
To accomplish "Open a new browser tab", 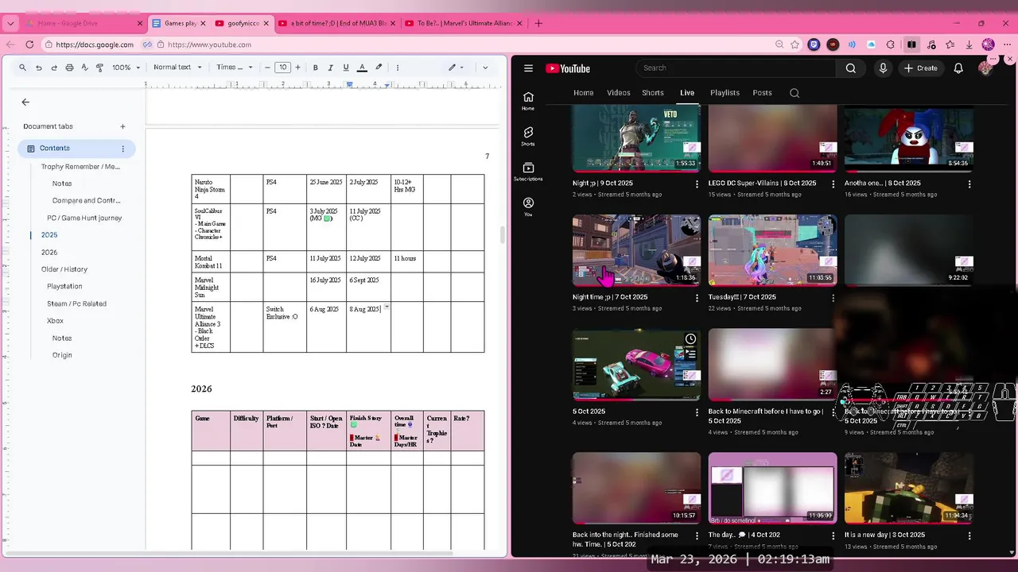I will click(x=538, y=23).
